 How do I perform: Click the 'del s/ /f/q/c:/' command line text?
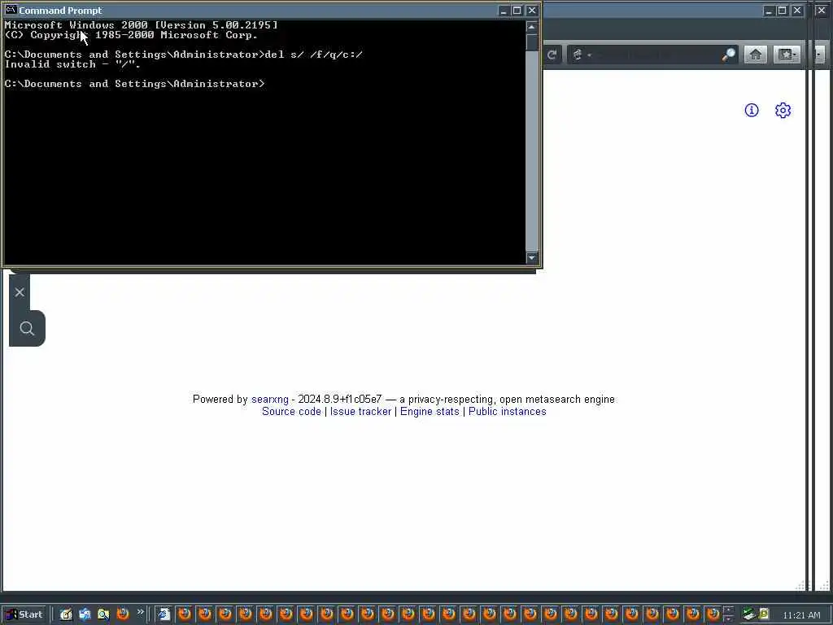313,55
